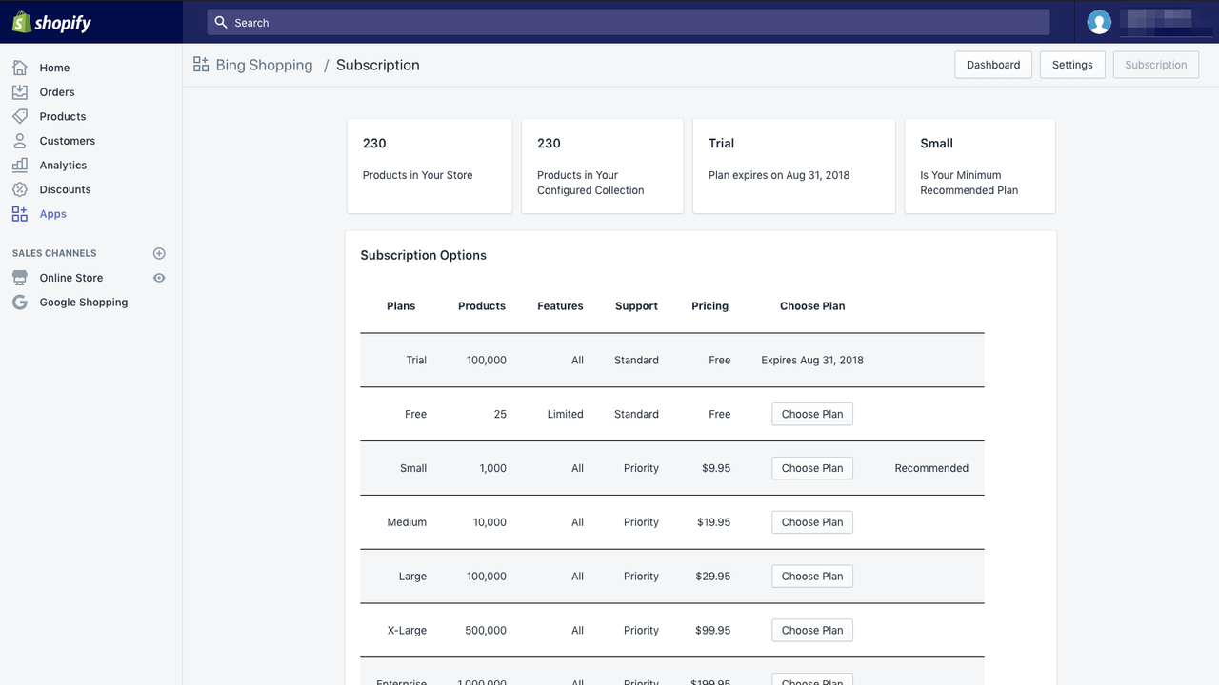The image size is (1219, 685).
Task: Open the Online Store channel
Action: point(71,278)
